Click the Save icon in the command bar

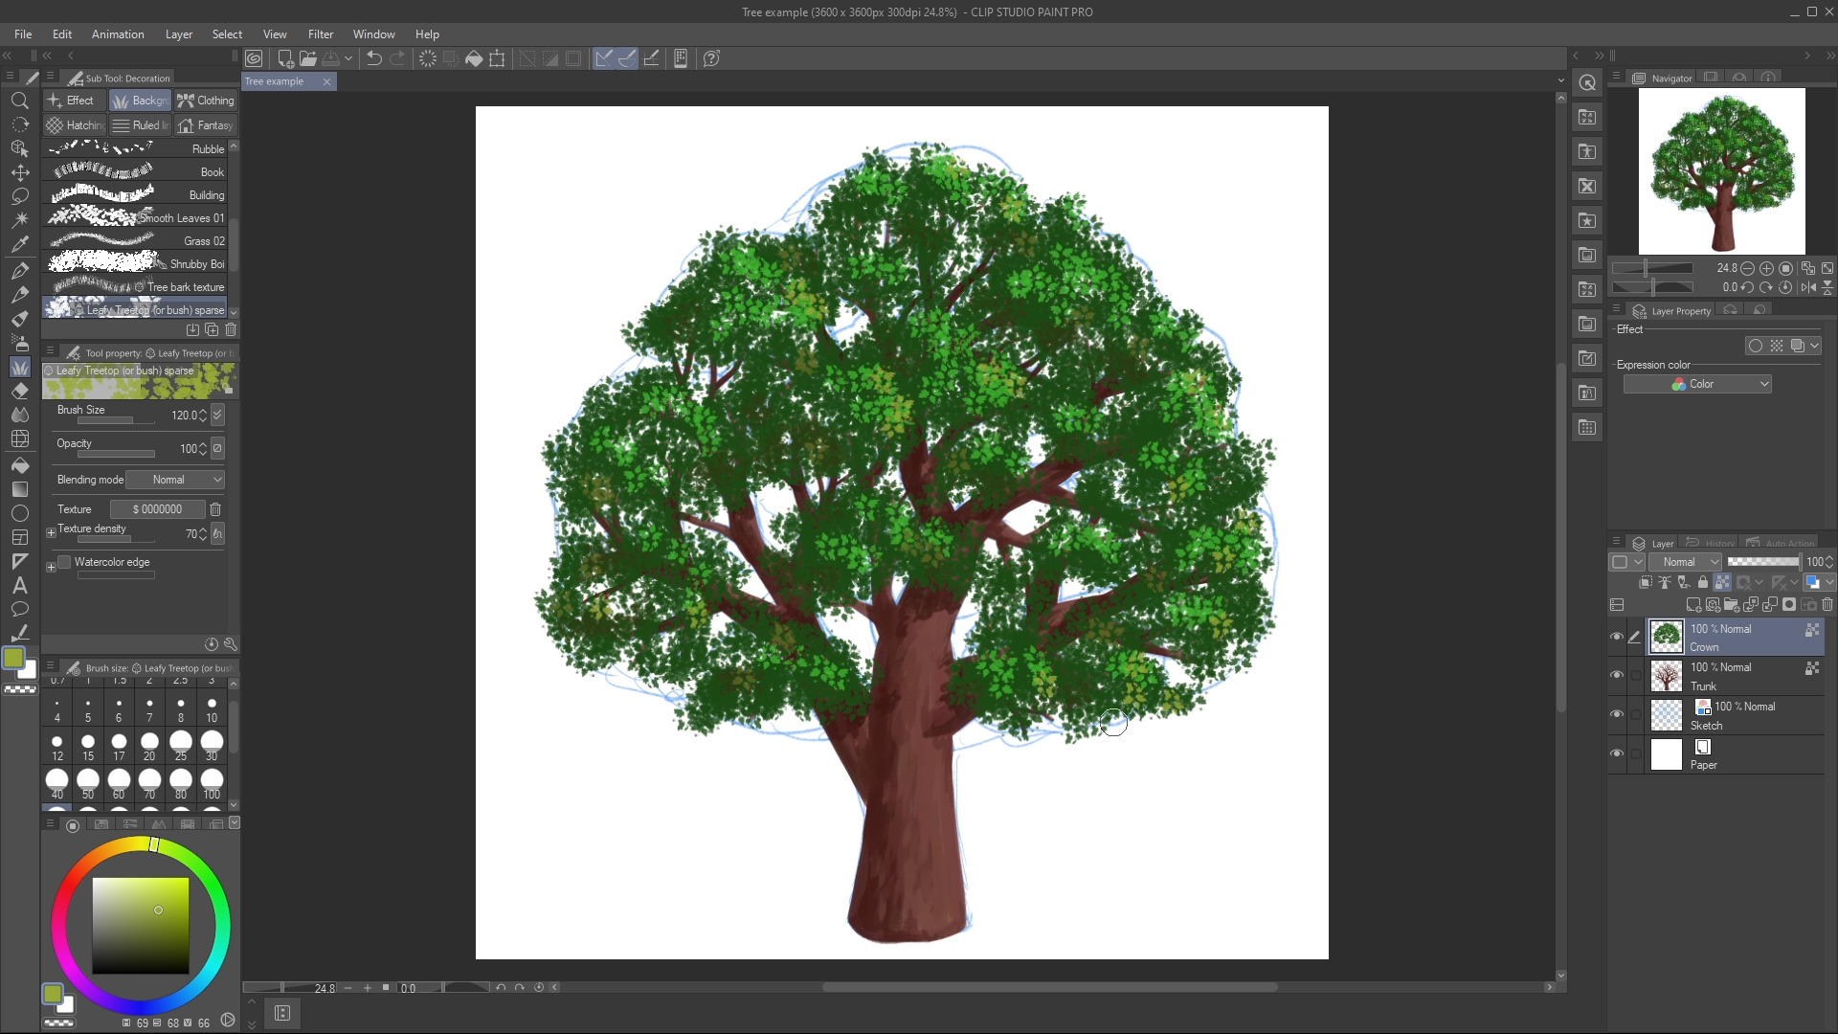click(330, 58)
